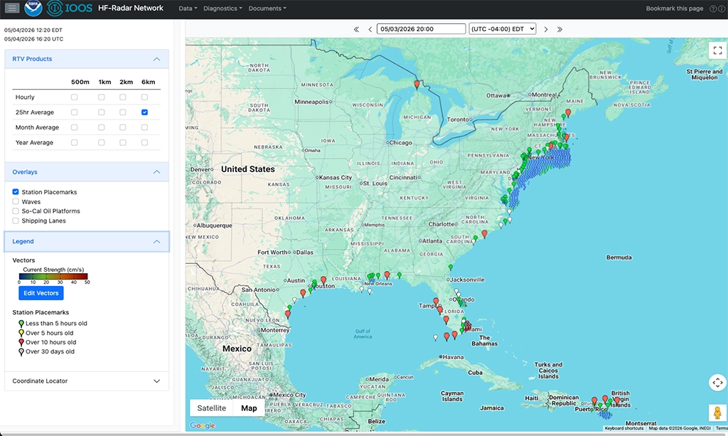728x436 pixels.
Task: Click the Google logo on map
Action: (203, 425)
